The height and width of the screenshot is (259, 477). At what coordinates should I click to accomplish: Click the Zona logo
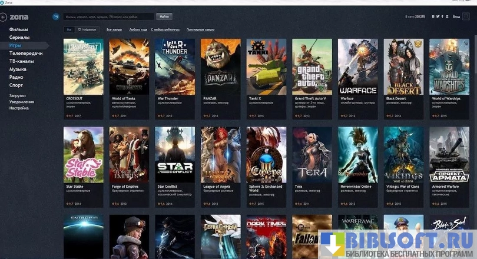point(19,17)
